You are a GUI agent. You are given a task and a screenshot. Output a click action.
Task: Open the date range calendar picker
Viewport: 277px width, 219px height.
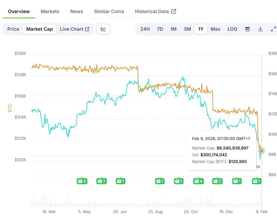pyautogui.click(x=247, y=29)
